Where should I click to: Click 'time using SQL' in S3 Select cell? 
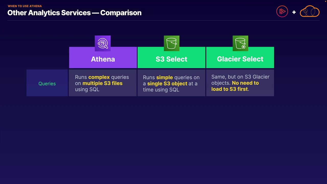161,90
